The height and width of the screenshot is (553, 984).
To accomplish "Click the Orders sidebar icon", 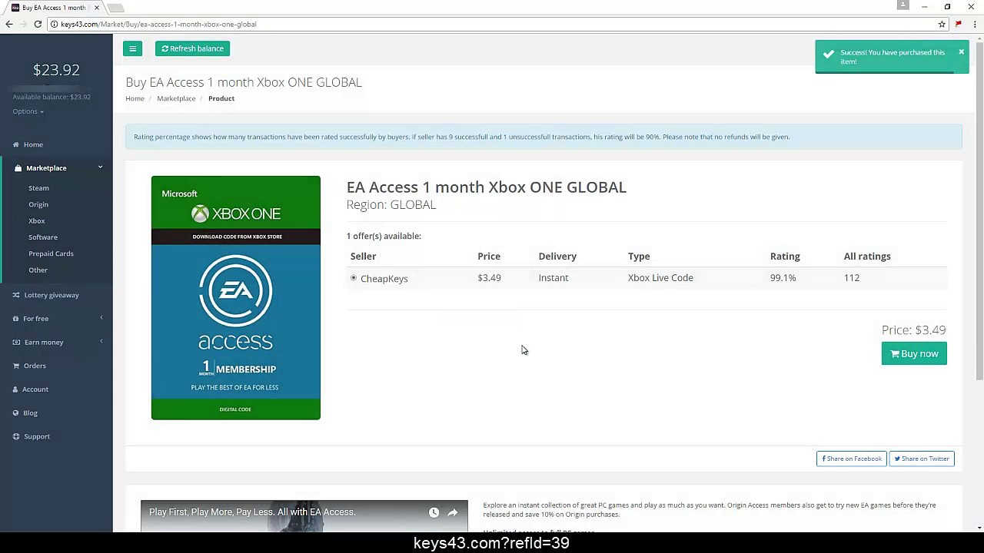I will click(16, 366).
